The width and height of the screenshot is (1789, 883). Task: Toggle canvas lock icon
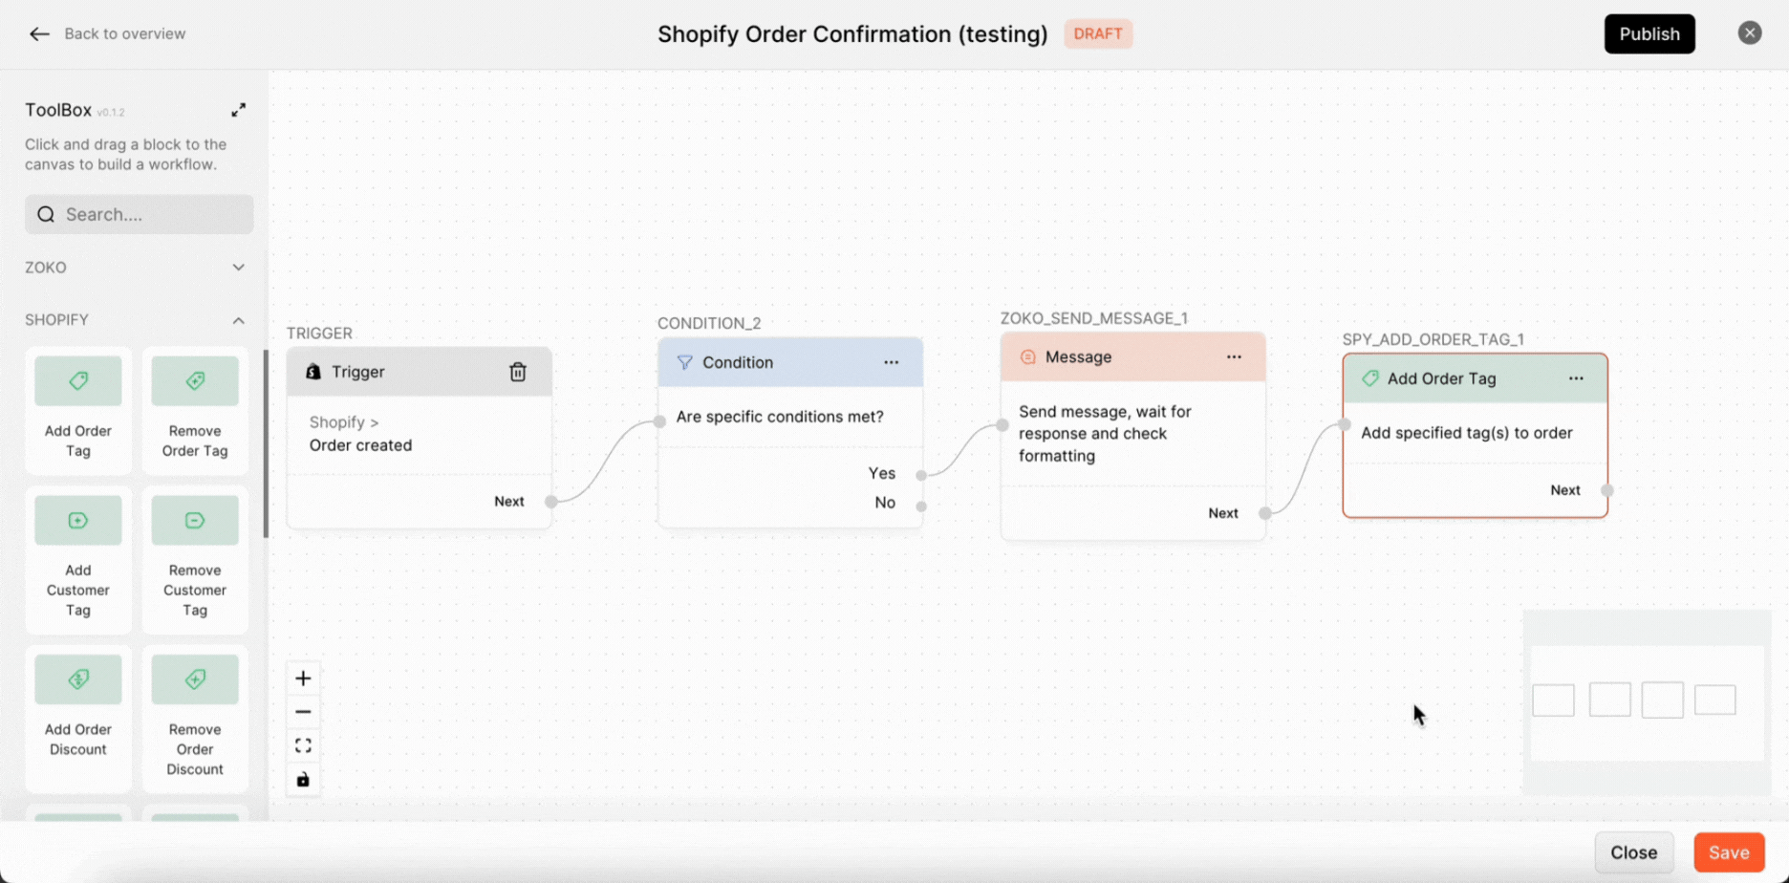pyautogui.click(x=303, y=780)
